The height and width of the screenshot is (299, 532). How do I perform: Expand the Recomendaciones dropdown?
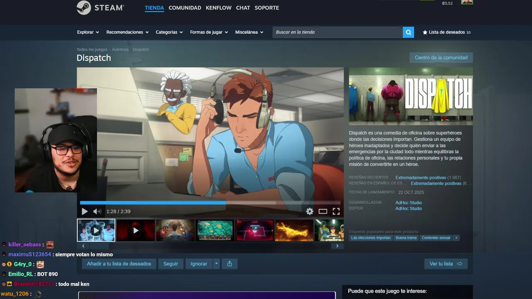point(128,32)
